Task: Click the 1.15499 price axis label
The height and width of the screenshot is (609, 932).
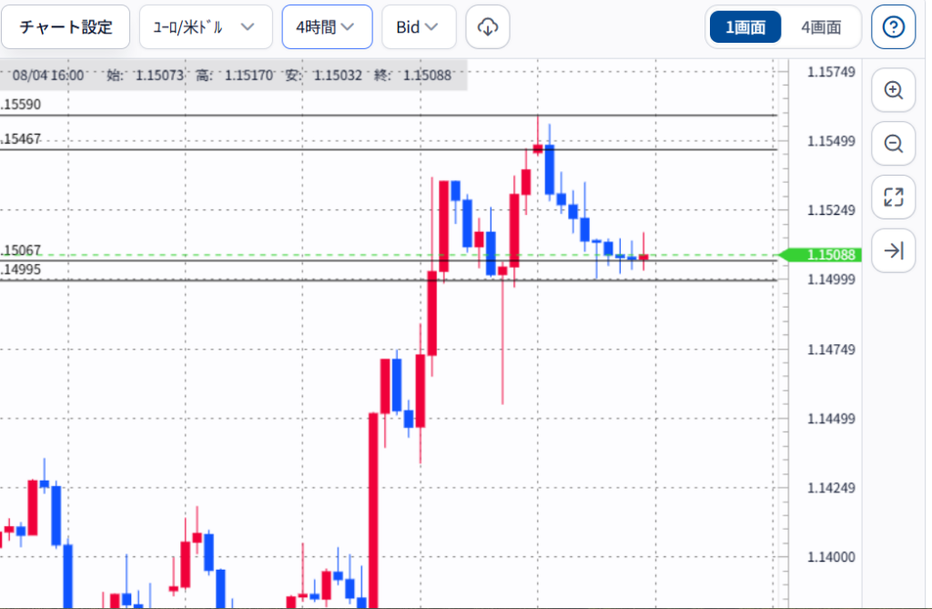Action: click(831, 141)
